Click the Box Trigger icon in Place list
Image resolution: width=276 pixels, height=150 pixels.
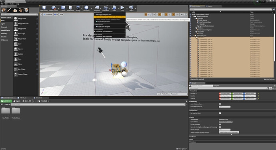[16, 69]
